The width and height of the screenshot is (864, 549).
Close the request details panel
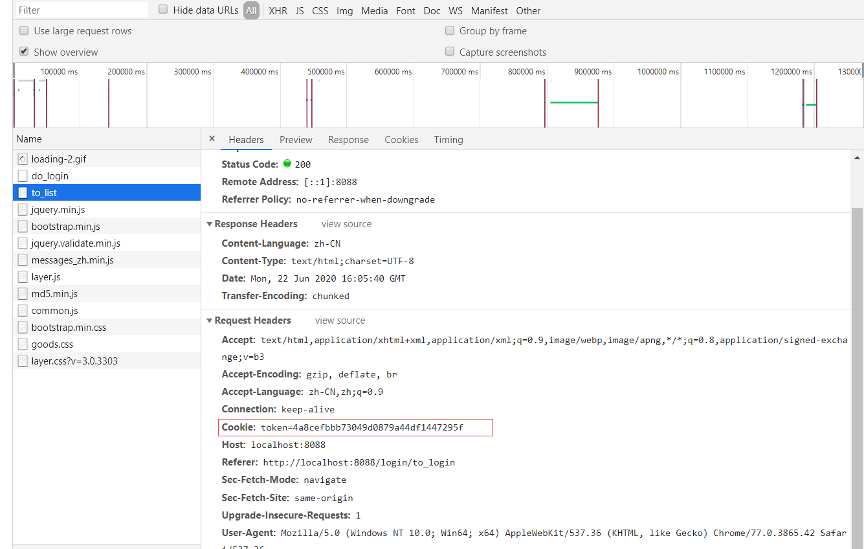(212, 139)
